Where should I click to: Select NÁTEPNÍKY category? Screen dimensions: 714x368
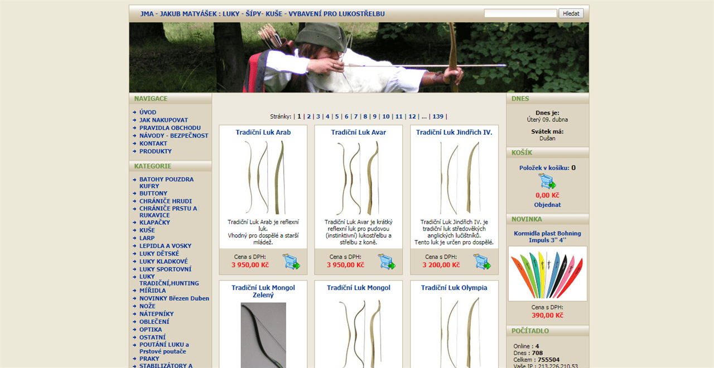coord(157,313)
